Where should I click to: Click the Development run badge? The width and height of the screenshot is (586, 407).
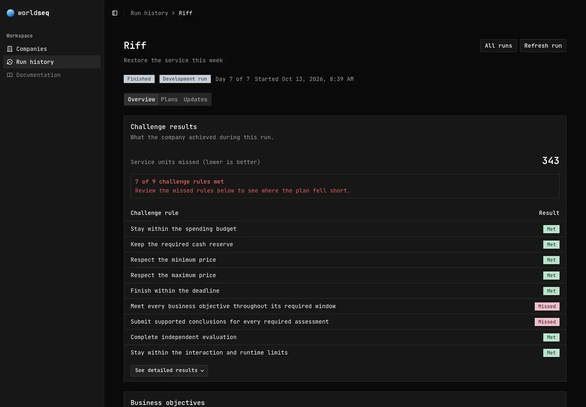click(185, 79)
